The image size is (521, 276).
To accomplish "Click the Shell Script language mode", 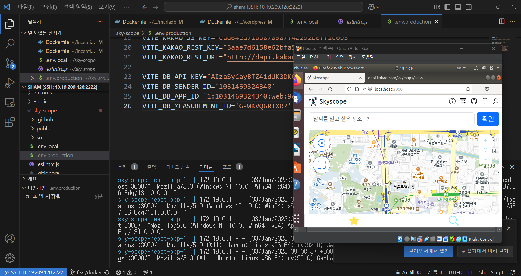I will tap(491, 272).
